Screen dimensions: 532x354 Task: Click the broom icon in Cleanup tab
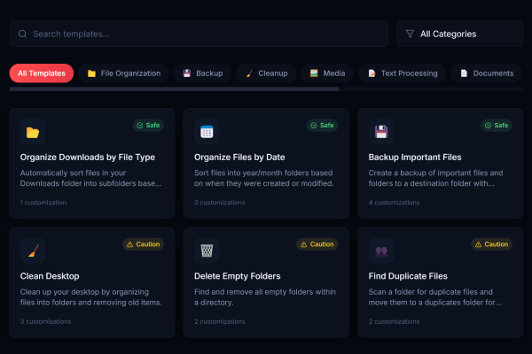click(x=249, y=73)
